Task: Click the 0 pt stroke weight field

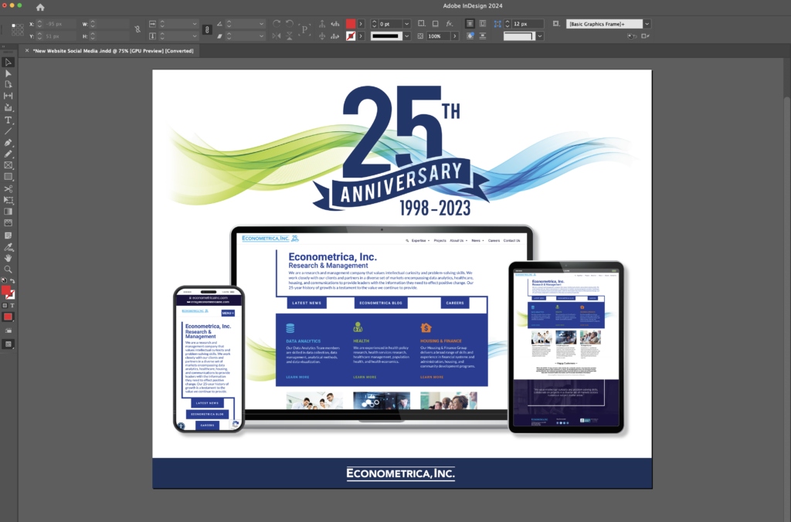Action: (391, 24)
